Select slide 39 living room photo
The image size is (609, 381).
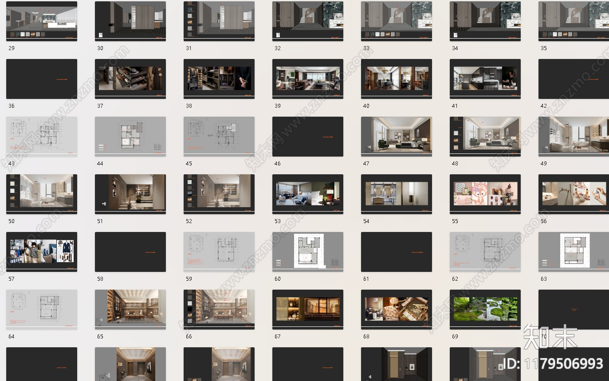coord(308,79)
